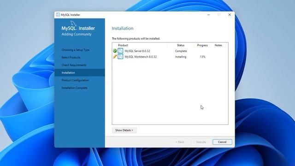Click the pencil installing icon beside MySQL Workbench
The height and width of the screenshot is (166, 295).
click(115, 57)
